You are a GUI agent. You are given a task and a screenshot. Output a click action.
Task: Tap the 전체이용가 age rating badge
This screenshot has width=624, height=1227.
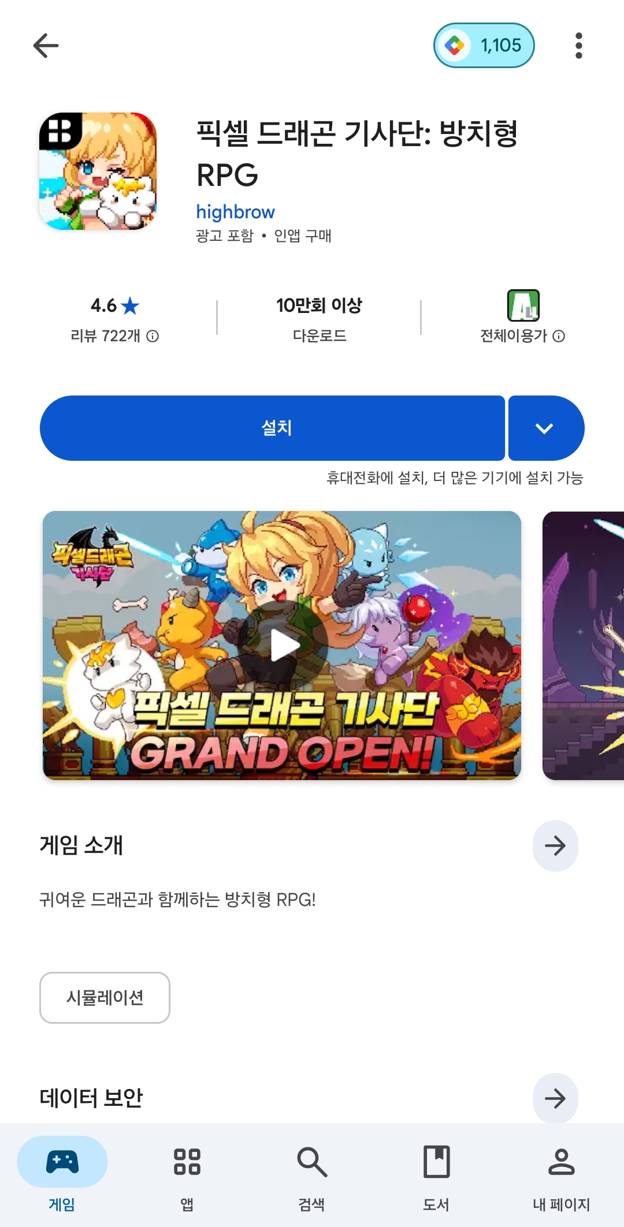[x=523, y=305]
